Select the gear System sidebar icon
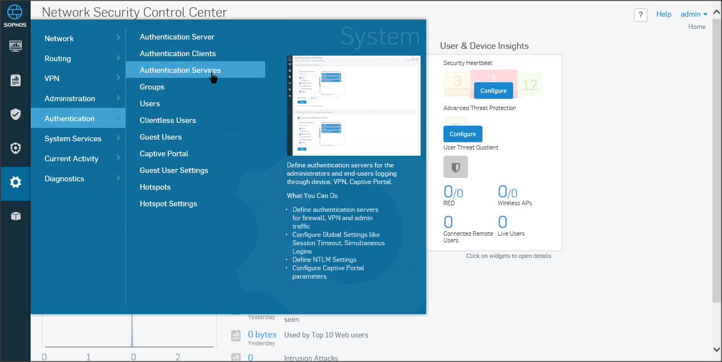This screenshot has width=722, height=362. (x=16, y=182)
